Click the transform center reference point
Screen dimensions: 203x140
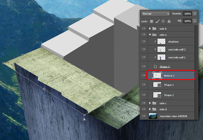(x=63, y=80)
